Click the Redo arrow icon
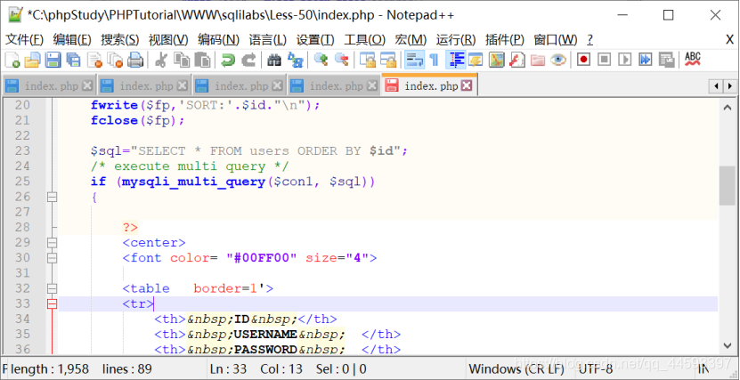740x380 pixels. pos(248,60)
